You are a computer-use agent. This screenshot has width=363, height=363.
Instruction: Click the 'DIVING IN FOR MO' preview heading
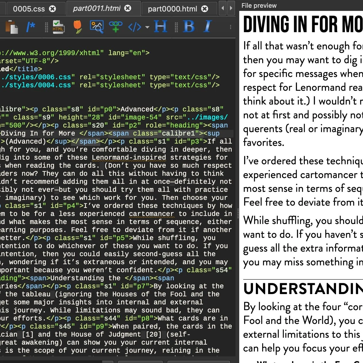303,24
